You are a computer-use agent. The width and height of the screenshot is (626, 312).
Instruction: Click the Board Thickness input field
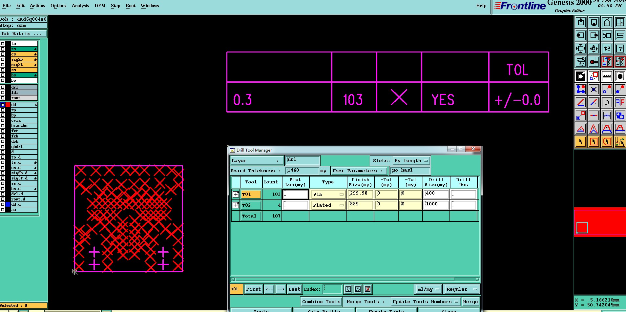tap(302, 171)
